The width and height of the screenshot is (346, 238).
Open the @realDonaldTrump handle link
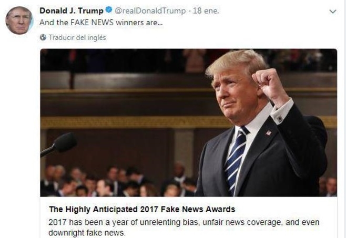coord(150,11)
